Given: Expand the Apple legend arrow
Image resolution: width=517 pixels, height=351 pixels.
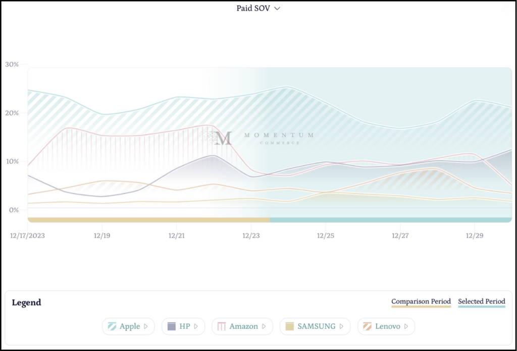Looking at the screenshot, I should coord(146,326).
